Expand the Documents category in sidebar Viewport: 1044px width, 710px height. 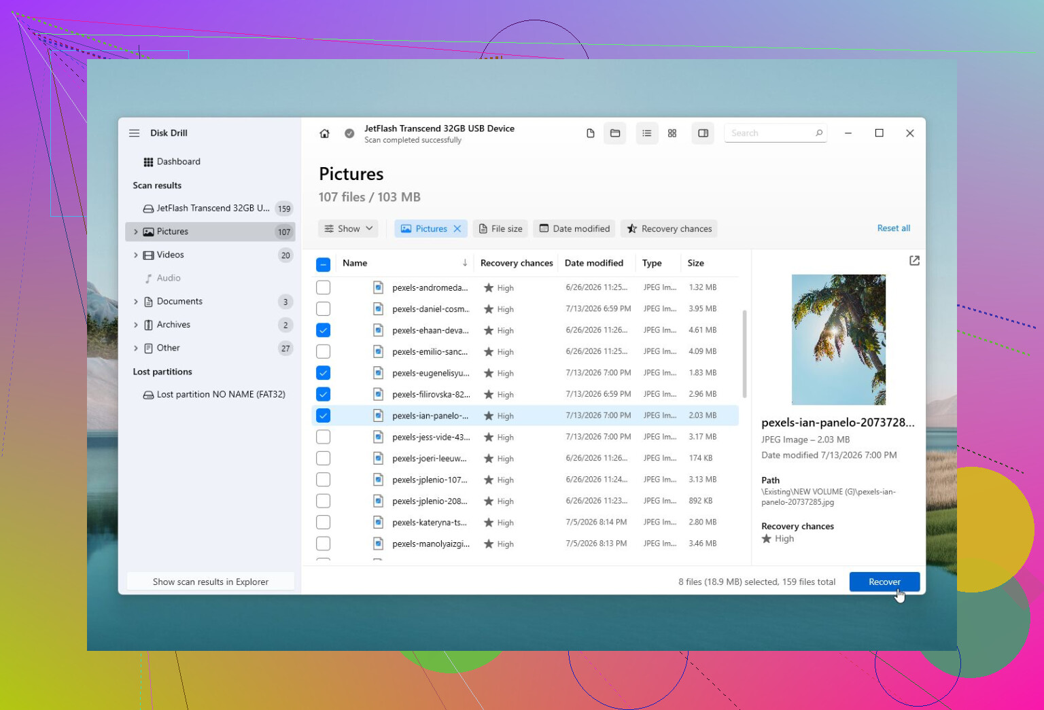(x=136, y=302)
